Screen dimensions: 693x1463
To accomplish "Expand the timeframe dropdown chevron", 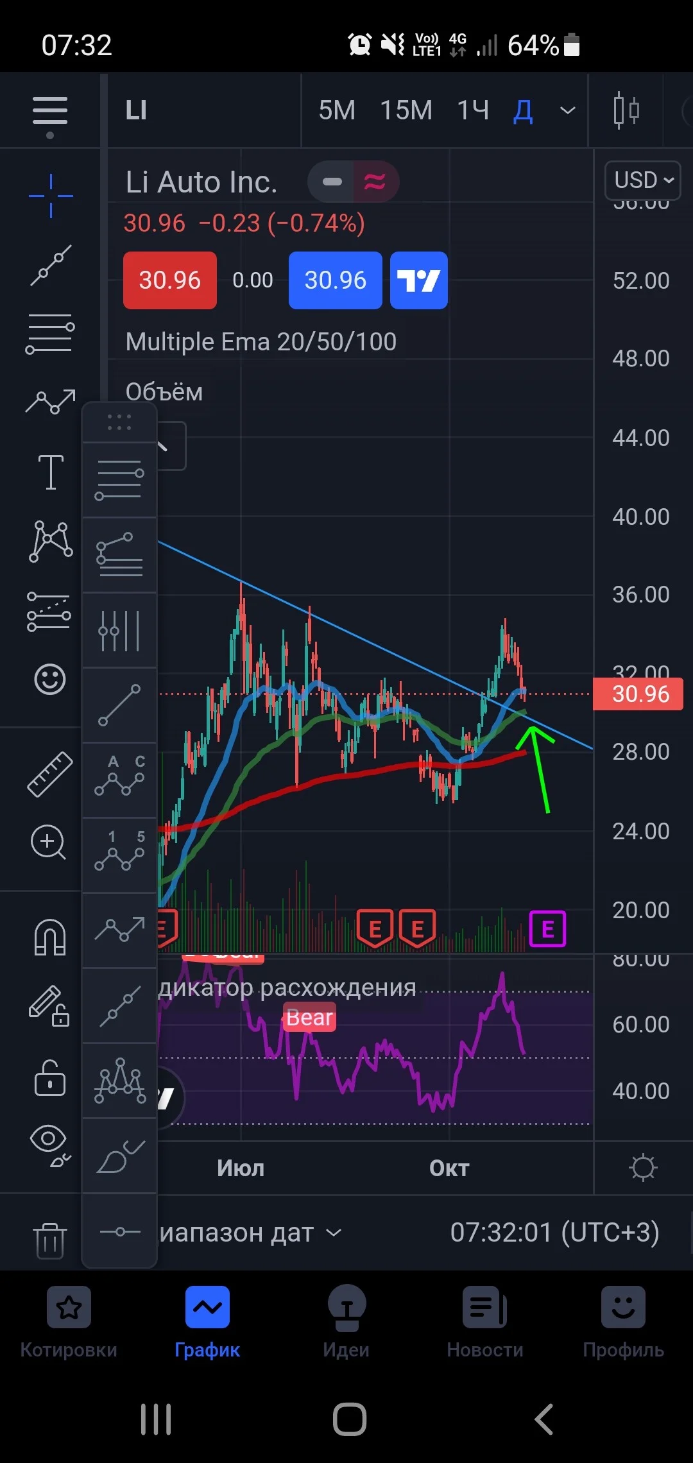I will (x=568, y=110).
